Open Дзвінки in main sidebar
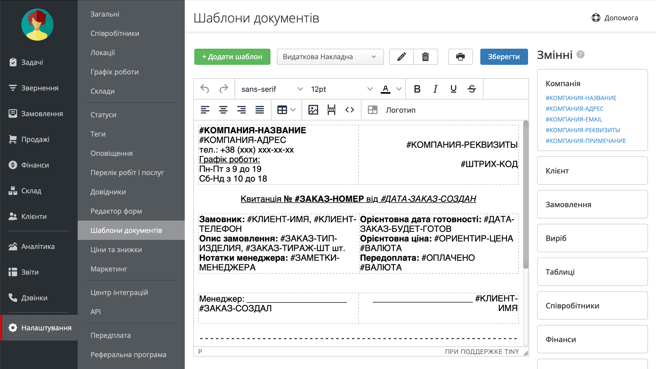Screen dimensions: 656x369 coord(39,298)
